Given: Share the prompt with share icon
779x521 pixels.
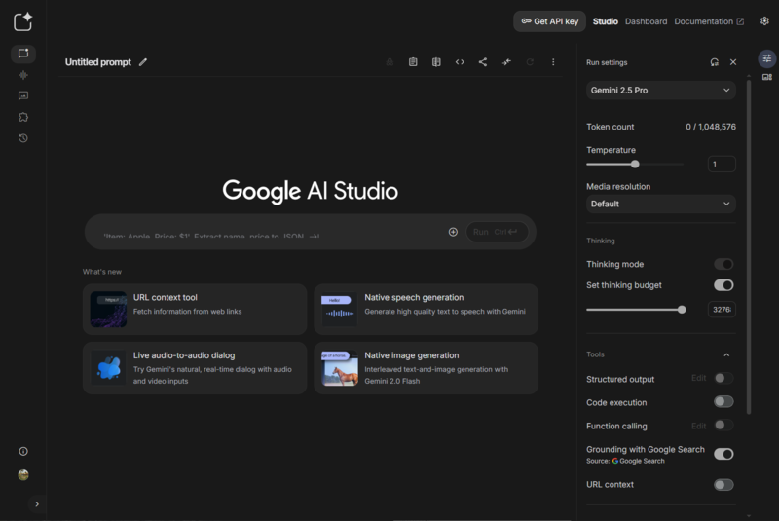Looking at the screenshot, I should pyautogui.click(x=483, y=62).
